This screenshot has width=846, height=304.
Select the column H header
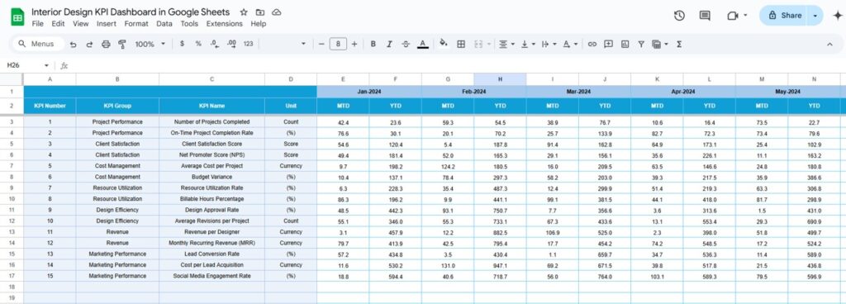pyautogui.click(x=500, y=79)
